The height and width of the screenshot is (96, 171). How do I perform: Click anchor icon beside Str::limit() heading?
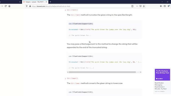65,10
